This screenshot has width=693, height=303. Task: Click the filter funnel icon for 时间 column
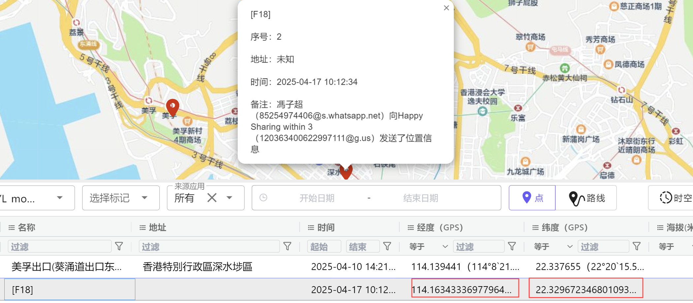[387, 246]
